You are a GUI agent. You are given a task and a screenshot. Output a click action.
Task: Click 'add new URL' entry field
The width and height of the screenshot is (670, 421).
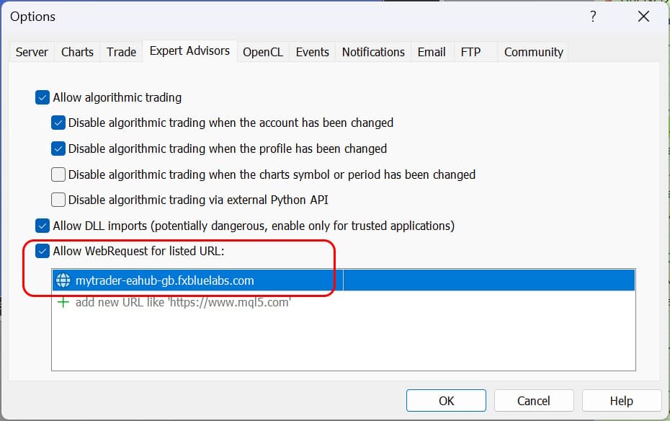click(x=183, y=302)
